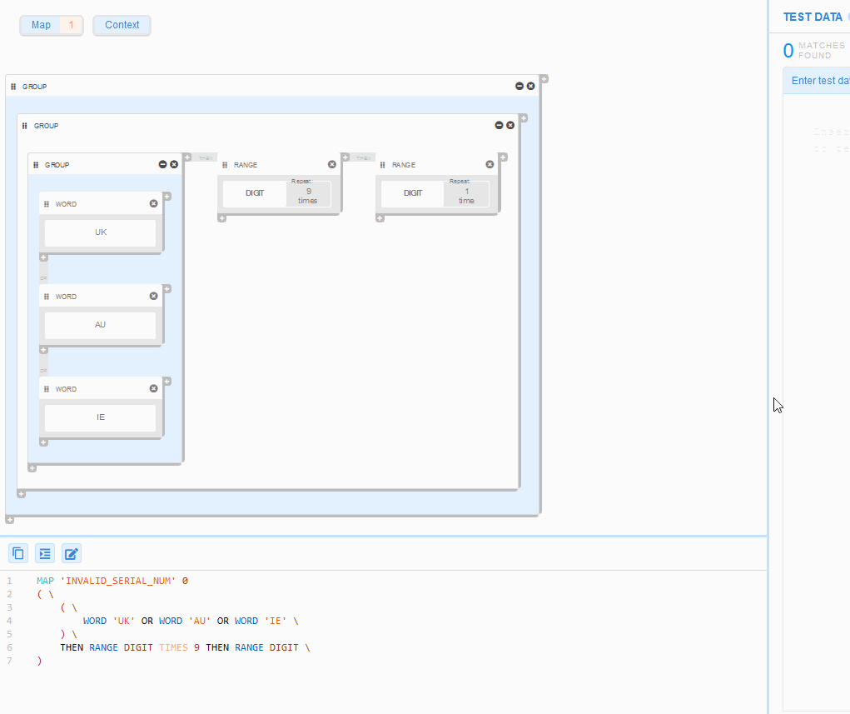
Task: Switch to the Context tab
Action: (122, 25)
